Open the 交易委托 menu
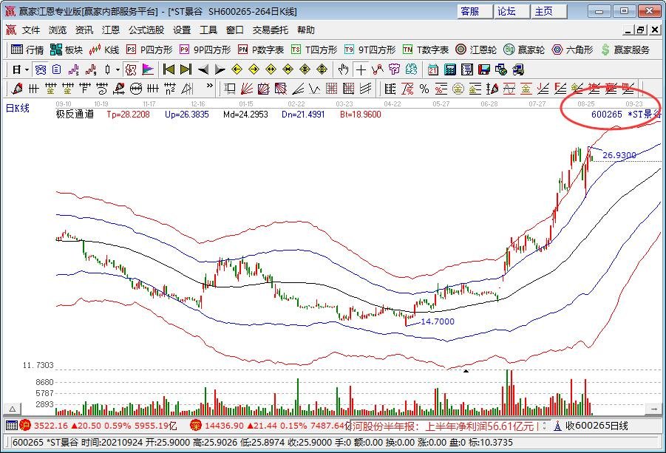 click(270, 30)
